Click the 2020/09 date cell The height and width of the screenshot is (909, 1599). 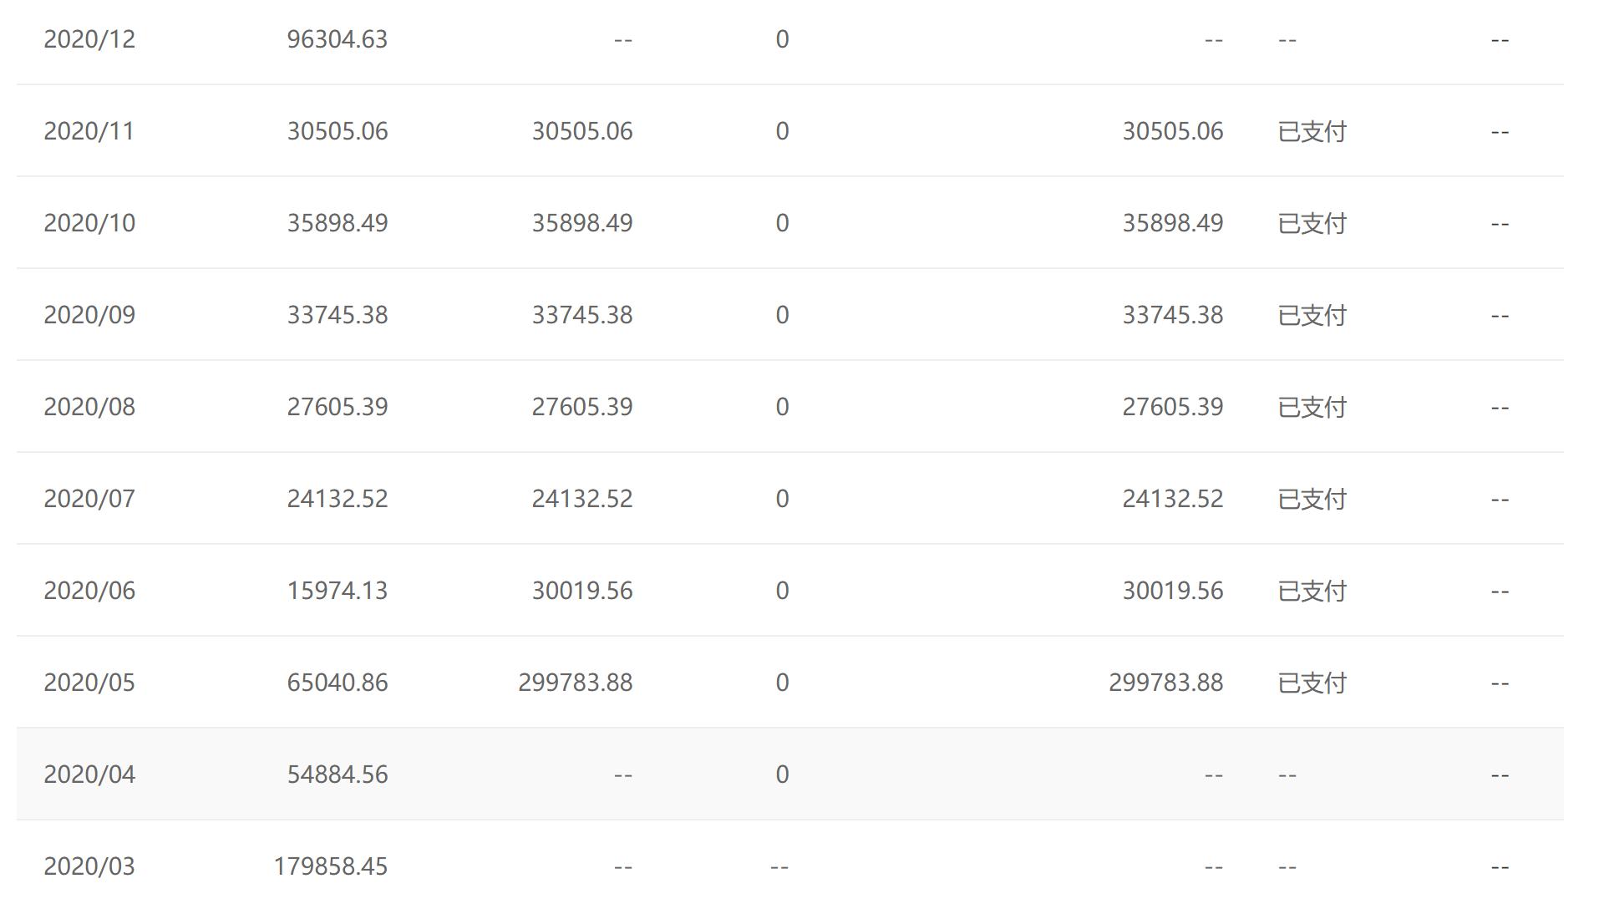tap(89, 315)
